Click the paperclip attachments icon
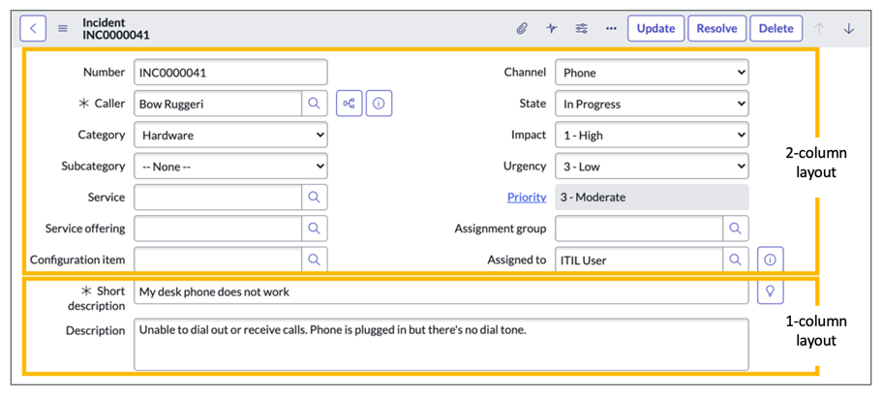This screenshot has height=398, width=883. click(x=521, y=28)
